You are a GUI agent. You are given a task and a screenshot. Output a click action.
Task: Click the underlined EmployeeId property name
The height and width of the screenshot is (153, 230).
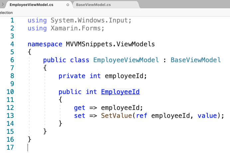point(120,92)
